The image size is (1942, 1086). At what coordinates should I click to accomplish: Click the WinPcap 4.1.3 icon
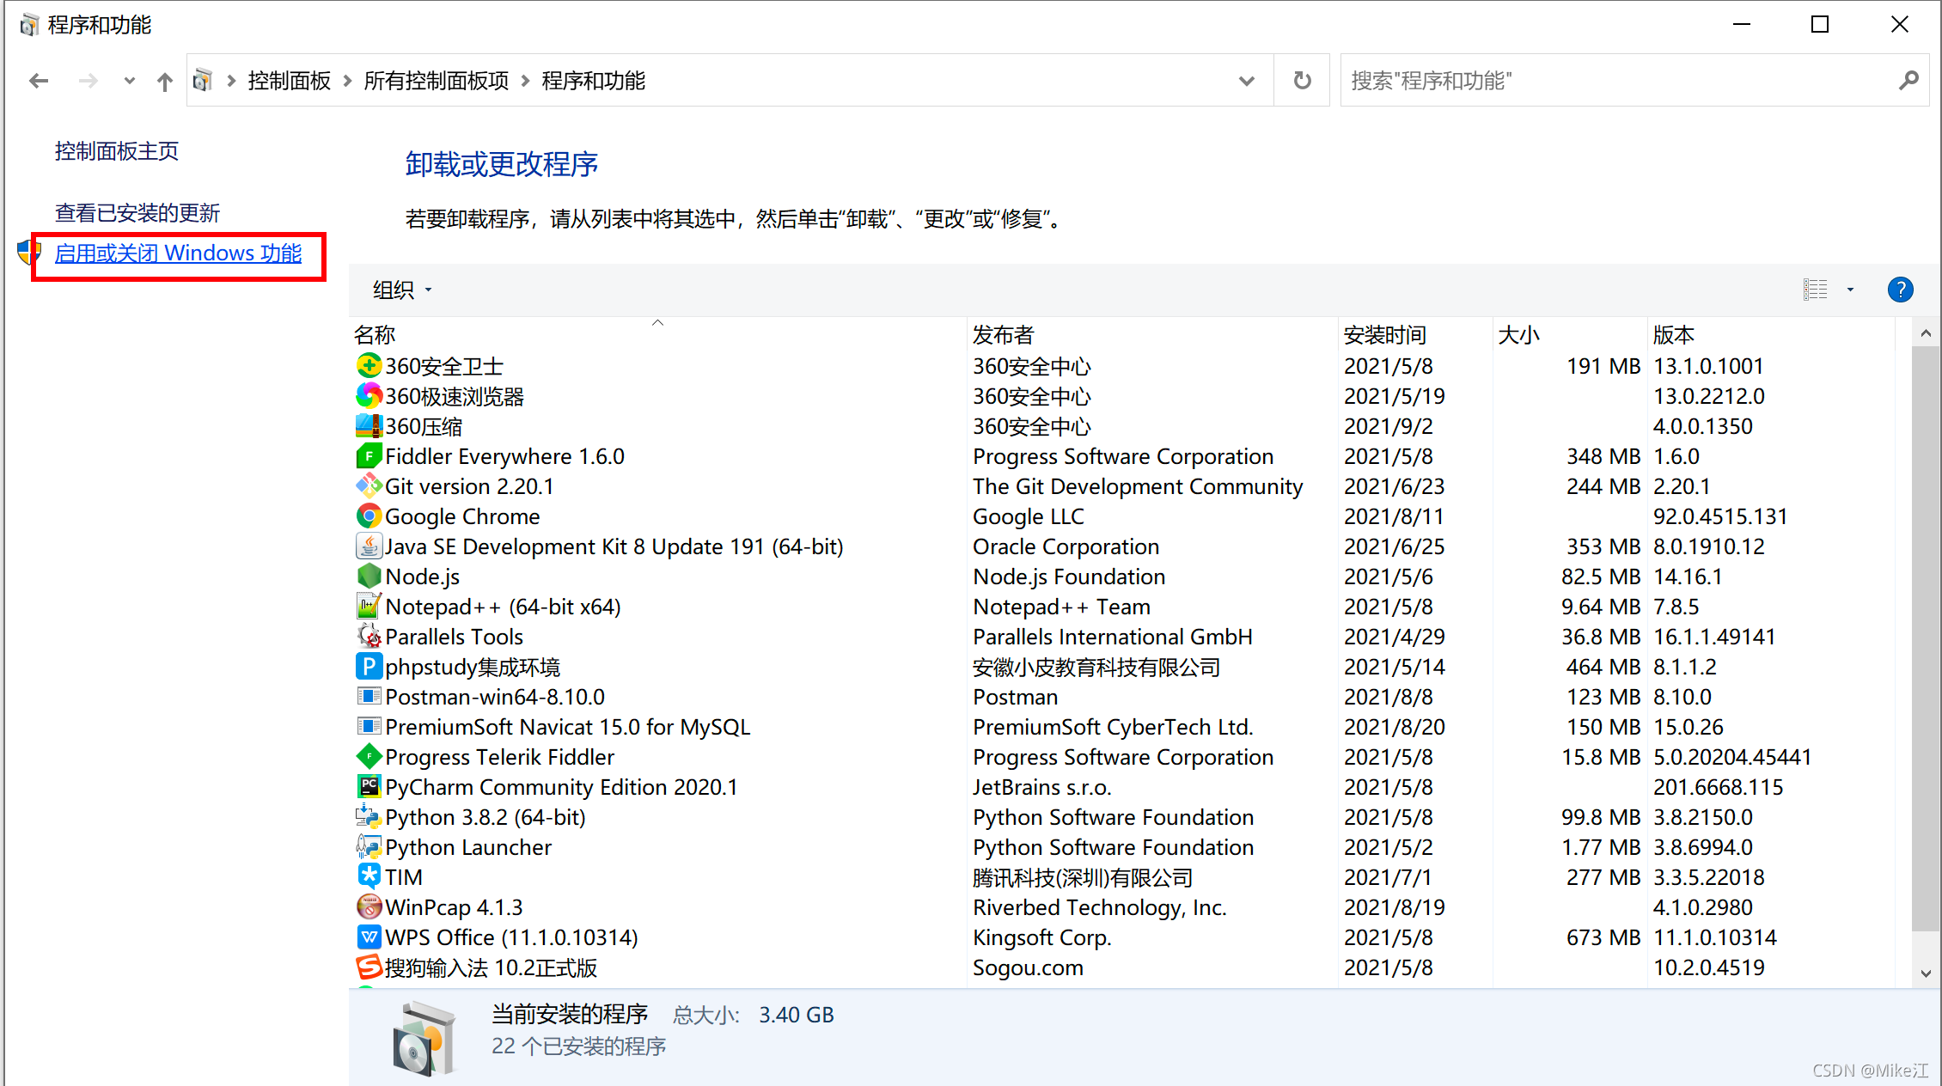[369, 907]
